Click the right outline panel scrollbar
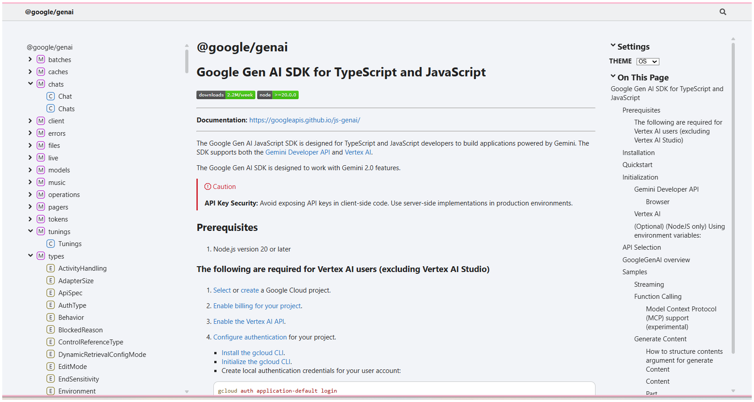The image size is (754, 402). [733, 198]
